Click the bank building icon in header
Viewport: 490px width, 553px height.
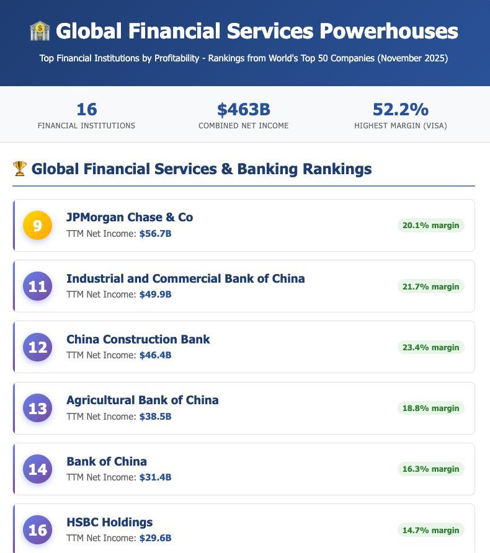40,31
